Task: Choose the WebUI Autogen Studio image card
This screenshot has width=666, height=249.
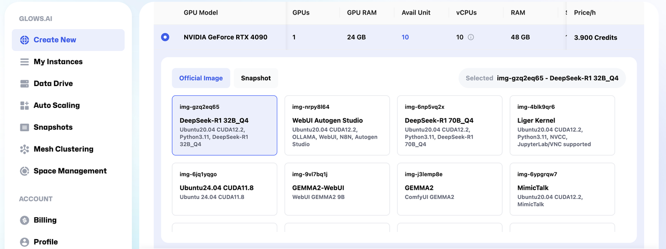Action: [337, 125]
